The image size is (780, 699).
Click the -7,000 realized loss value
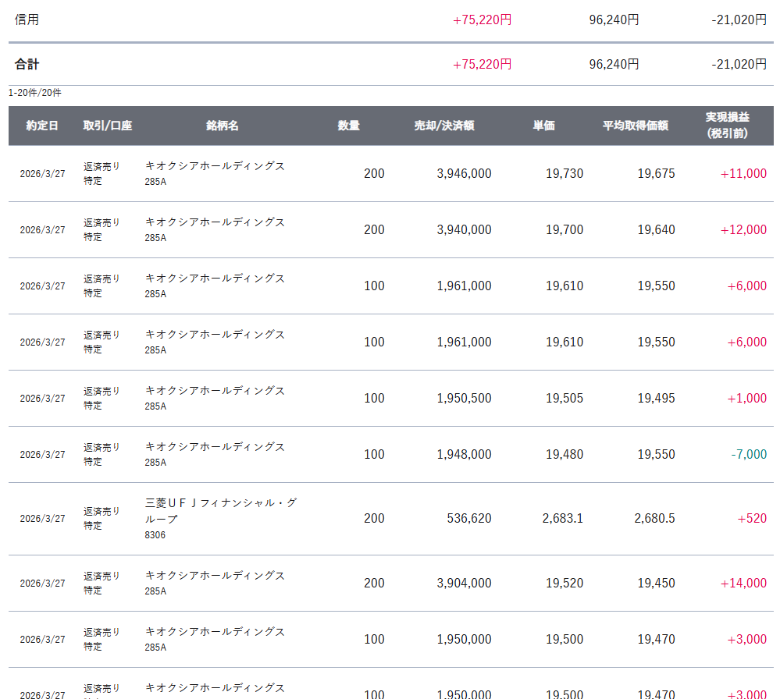[x=748, y=454]
